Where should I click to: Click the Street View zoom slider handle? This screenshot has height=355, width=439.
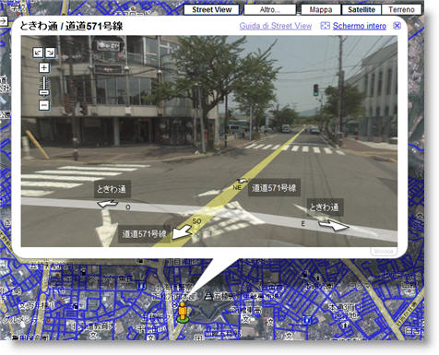click(x=44, y=92)
